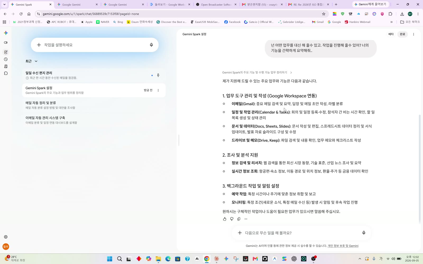Click the thumbs down icon under the response
This screenshot has width=423, height=264.
click(x=232, y=219)
